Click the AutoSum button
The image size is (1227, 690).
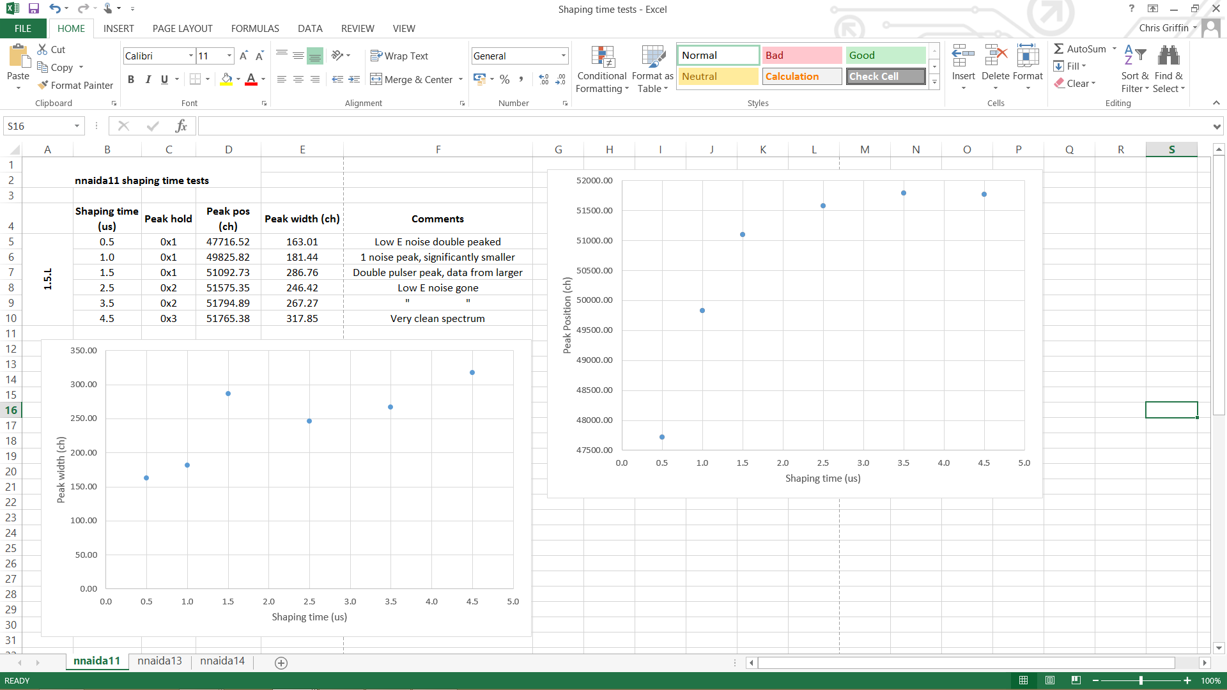tap(1080, 49)
